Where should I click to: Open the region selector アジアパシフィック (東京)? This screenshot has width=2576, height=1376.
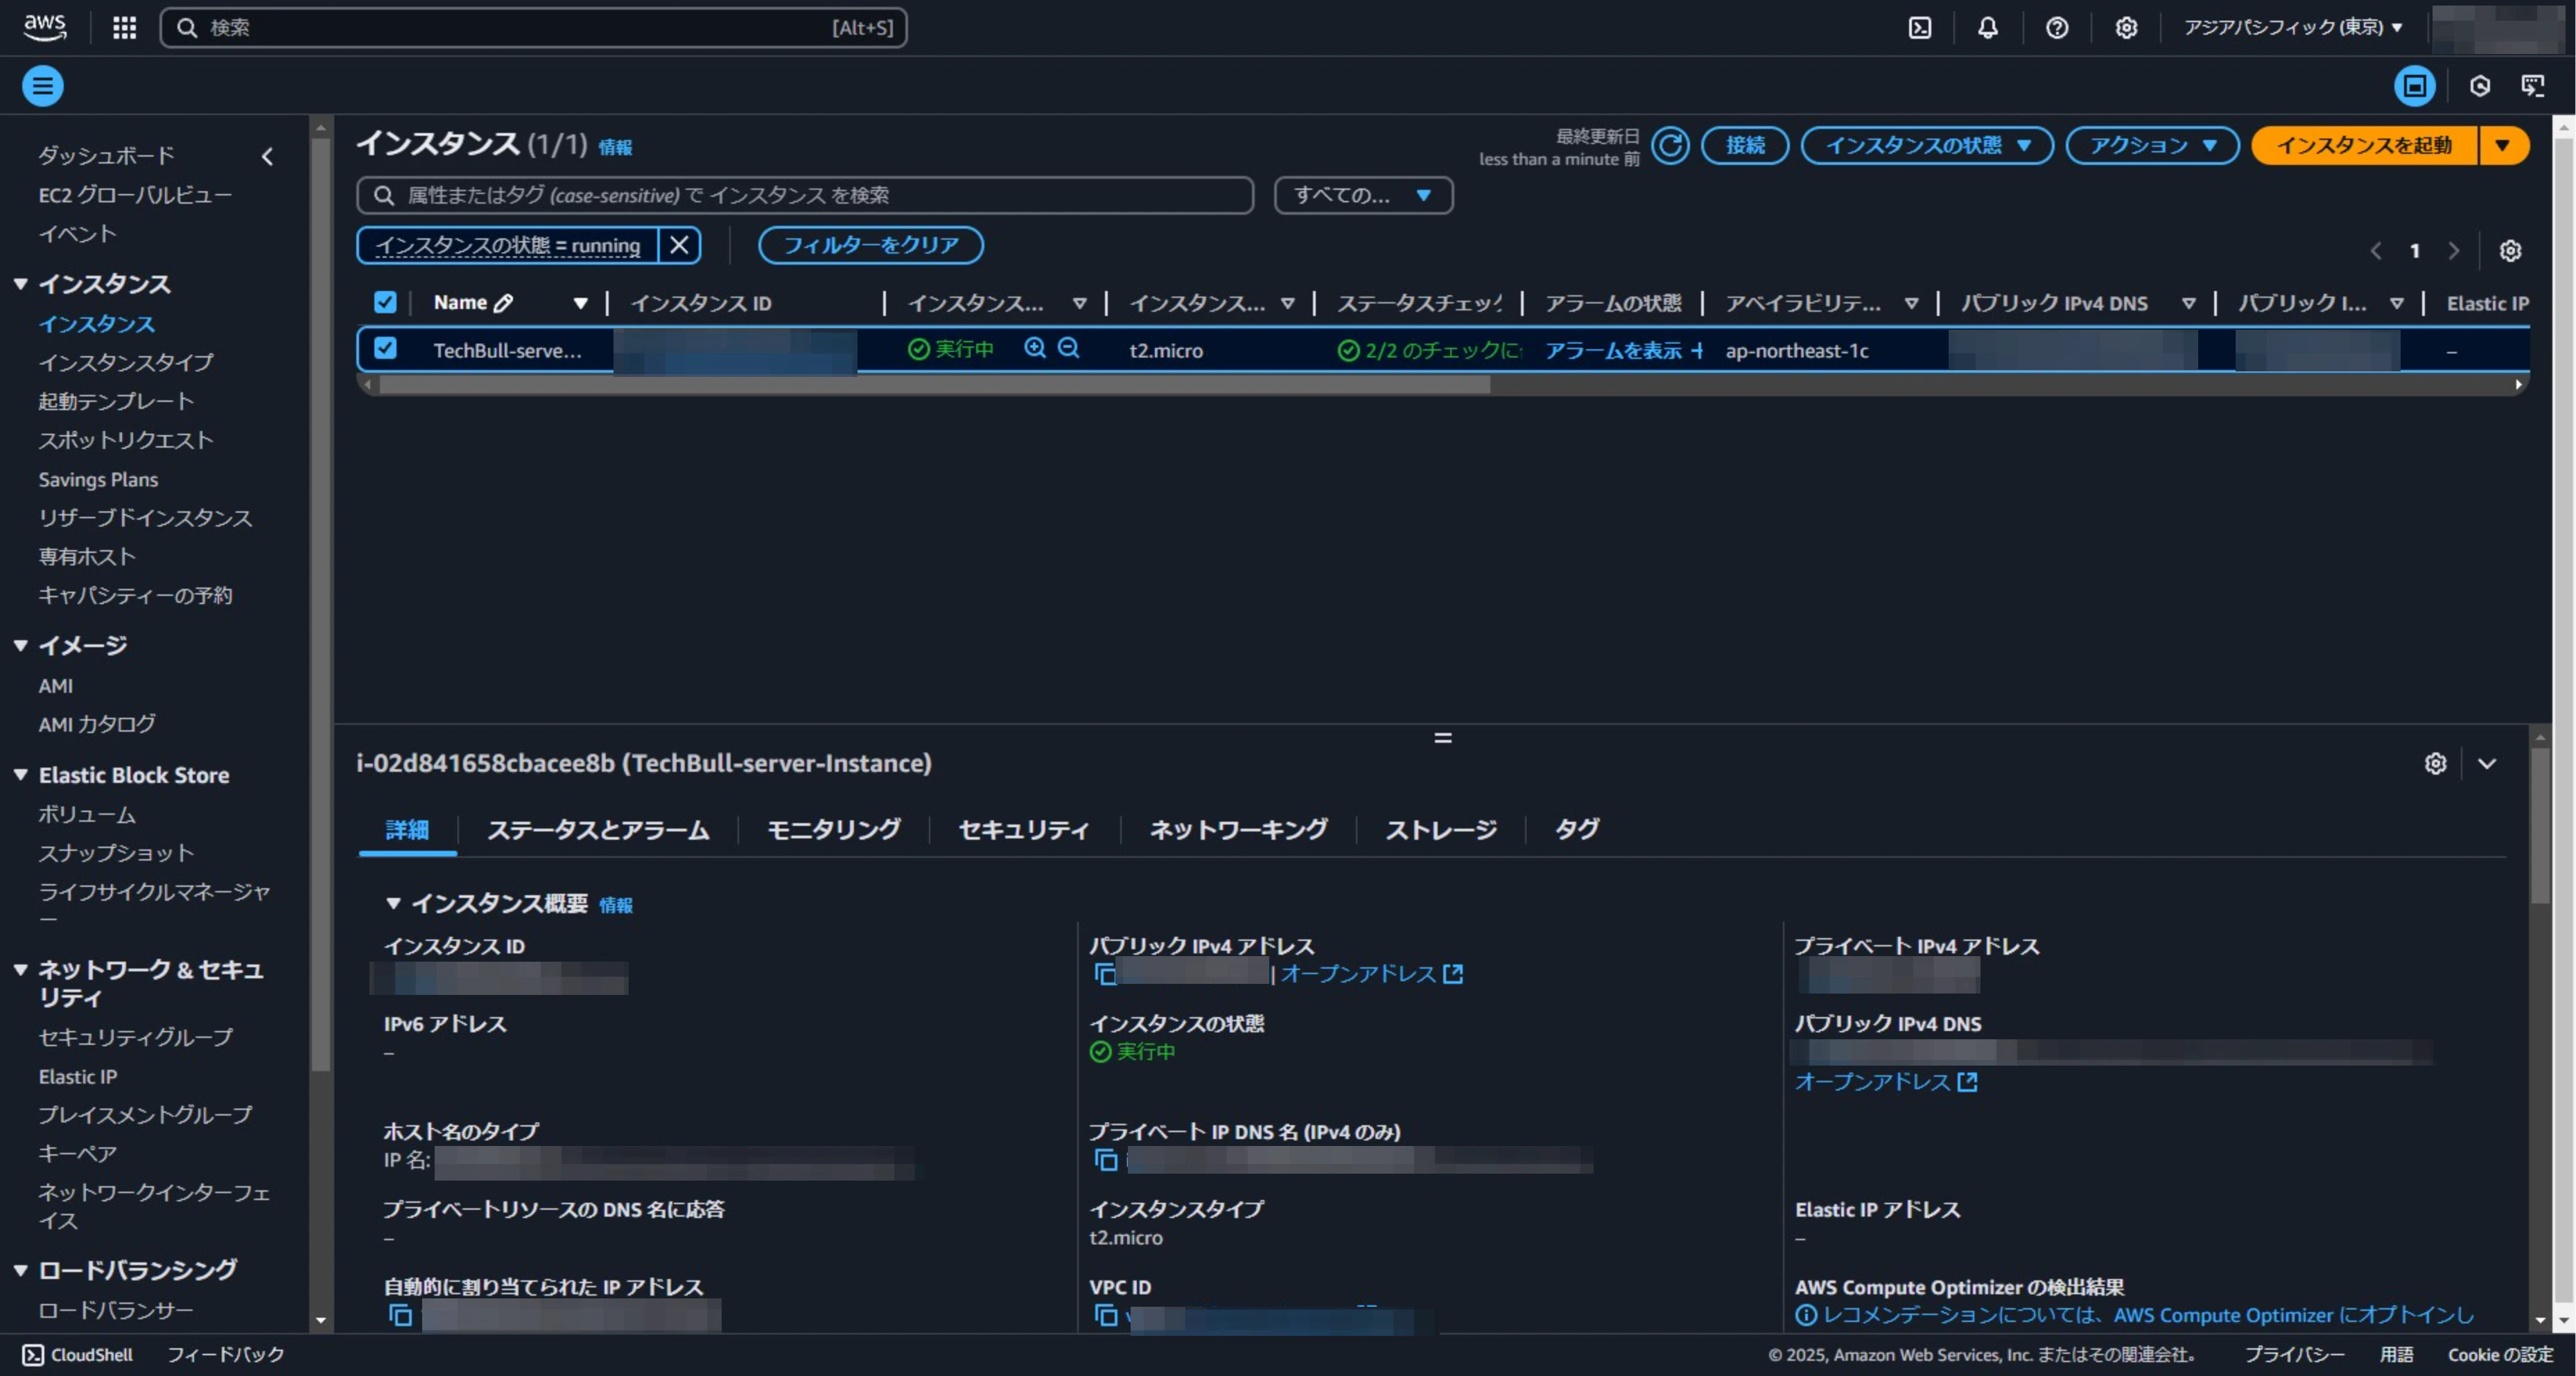pyautogui.click(x=2293, y=28)
